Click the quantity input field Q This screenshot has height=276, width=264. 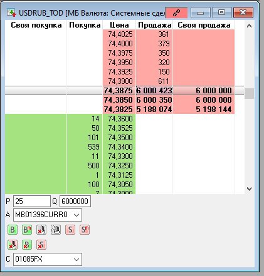[75, 202]
